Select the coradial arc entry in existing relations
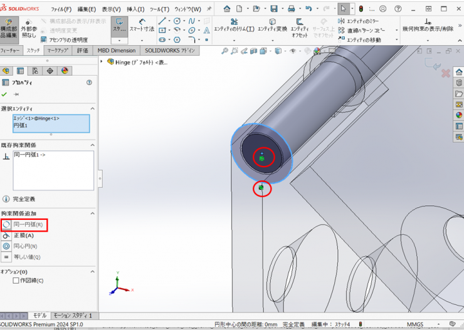464x330 pixels. click(x=26, y=154)
